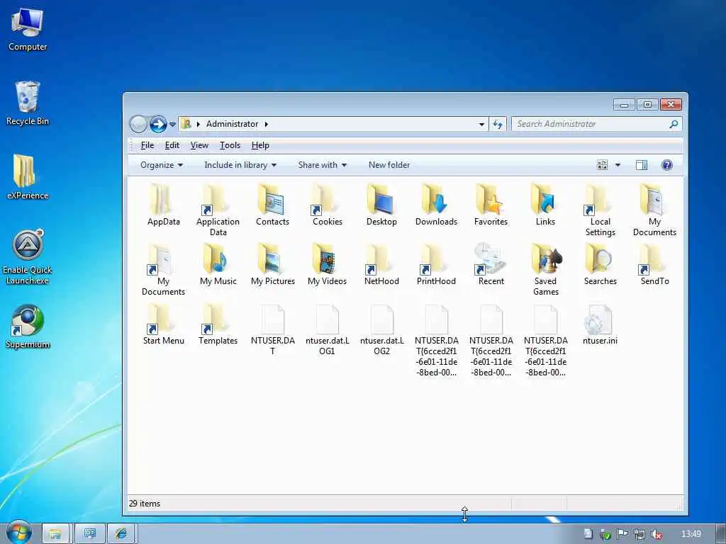Screen dimensions: 726x544
Task: Select the ntuser.dat.LOG2 file
Action: point(381,329)
